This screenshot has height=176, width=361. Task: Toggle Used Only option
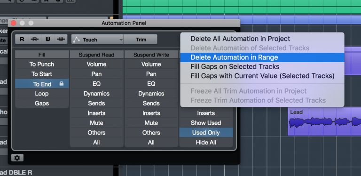tap(206, 133)
